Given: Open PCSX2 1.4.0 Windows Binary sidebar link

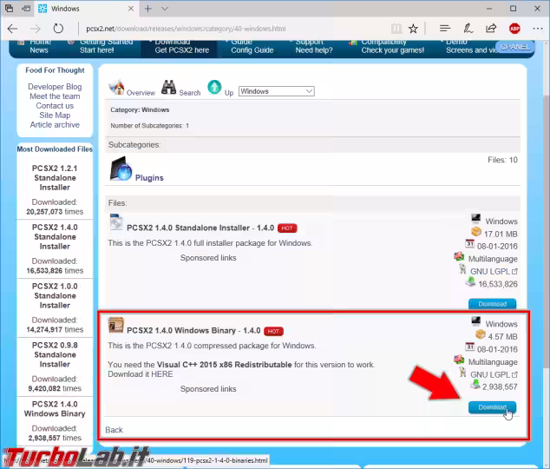Looking at the screenshot, I should tap(55, 409).
